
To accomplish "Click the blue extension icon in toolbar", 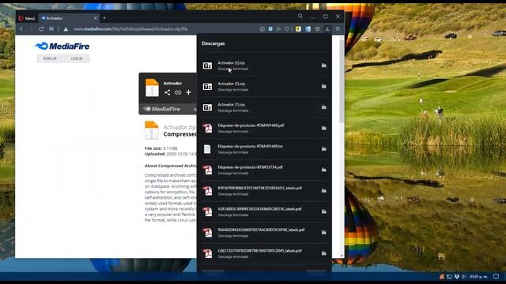I will (x=308, y=29).
